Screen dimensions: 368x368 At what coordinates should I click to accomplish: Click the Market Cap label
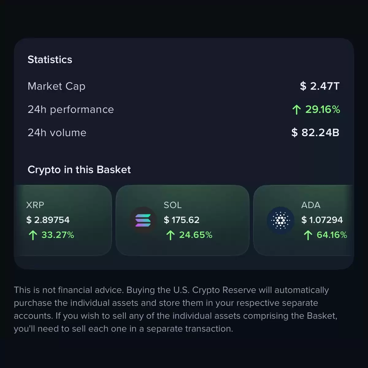tap(56, 86)
